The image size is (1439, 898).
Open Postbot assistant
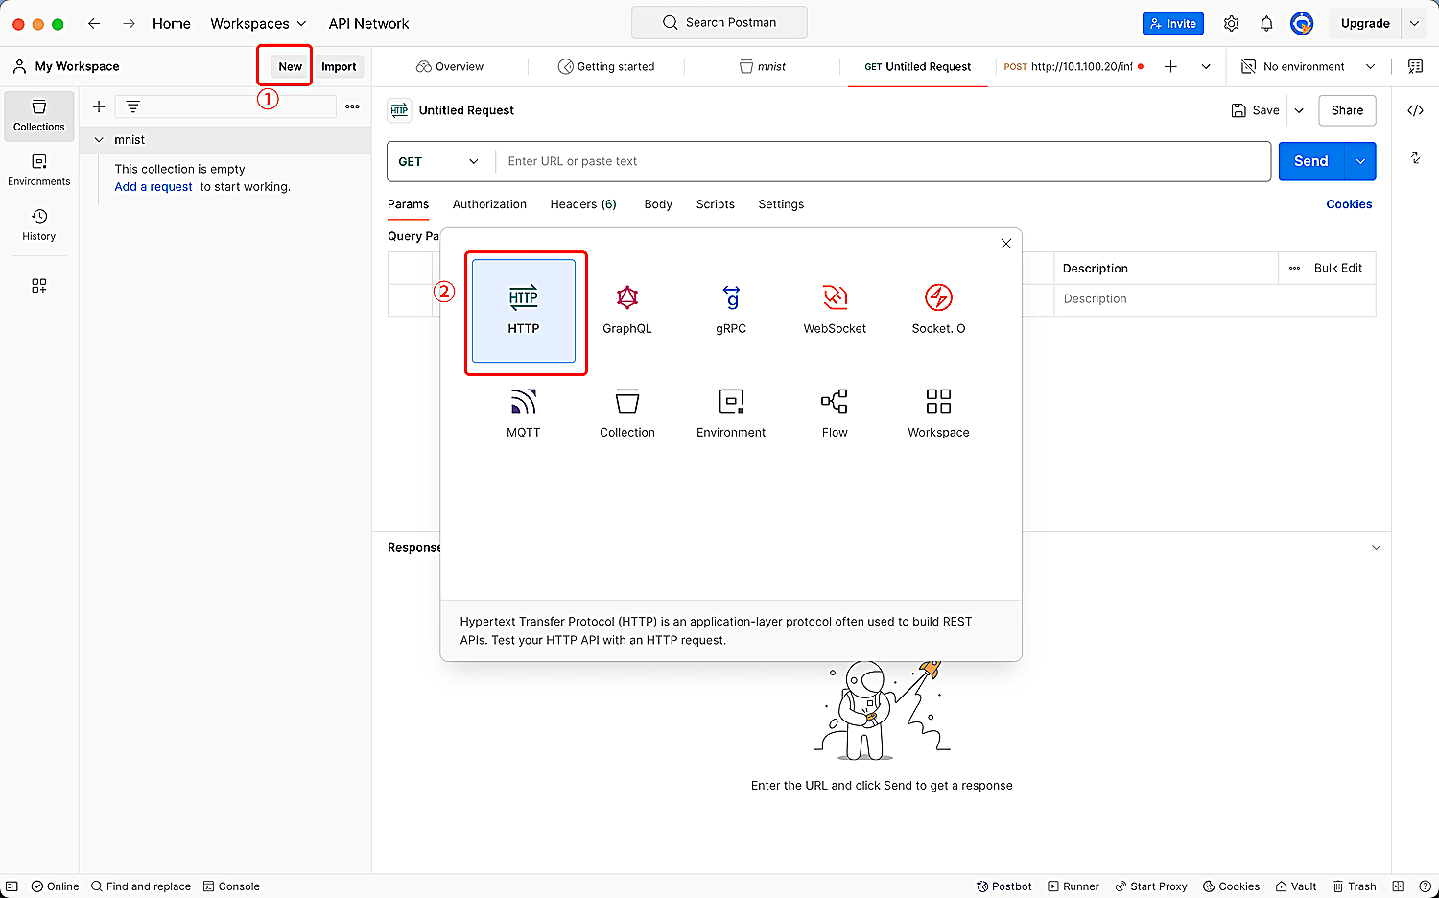pos(1003,886)
